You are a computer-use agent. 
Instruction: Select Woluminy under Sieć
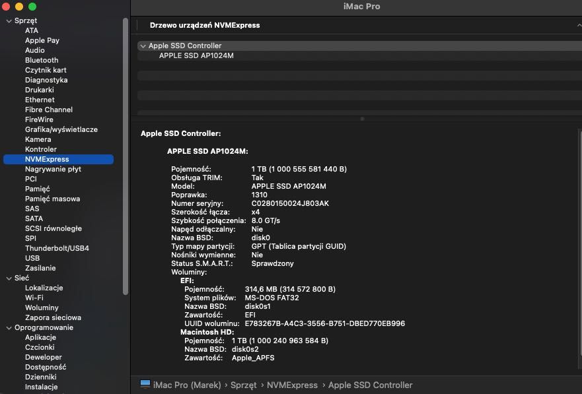click(42, 308)
